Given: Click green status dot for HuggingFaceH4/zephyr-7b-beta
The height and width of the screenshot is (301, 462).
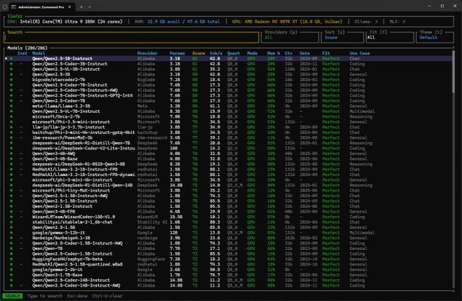Looking at the screenshot, I should (12, 259).
